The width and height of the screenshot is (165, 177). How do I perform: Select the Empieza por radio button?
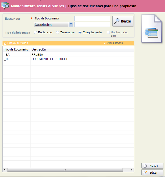[x=35, y=33]
